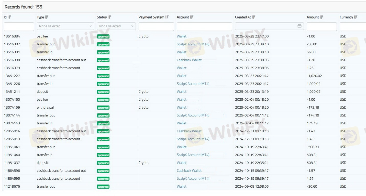
Task: Open Wallet link for psp fee 13516384
Action: (x=182, y=36)
